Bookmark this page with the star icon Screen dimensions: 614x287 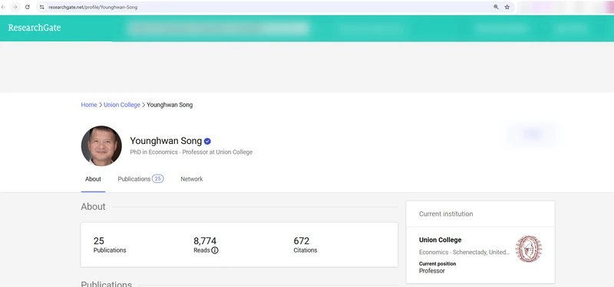click(x=507, y=7)
